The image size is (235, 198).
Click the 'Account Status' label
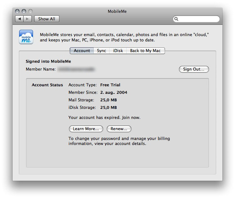click(47, 85)
